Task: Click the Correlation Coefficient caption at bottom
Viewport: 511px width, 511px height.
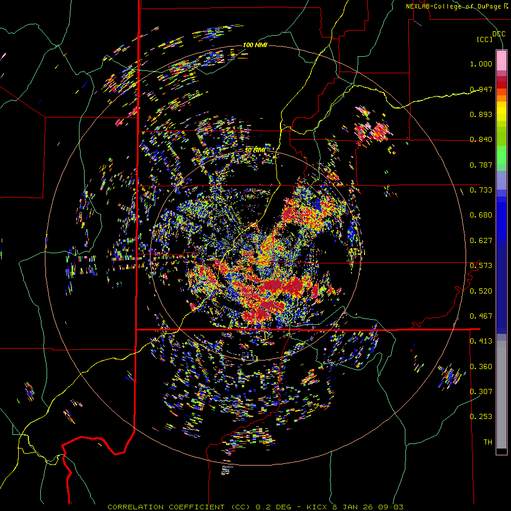Action: 256,507
